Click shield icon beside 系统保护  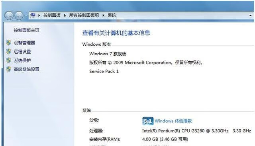coord(8,60)
